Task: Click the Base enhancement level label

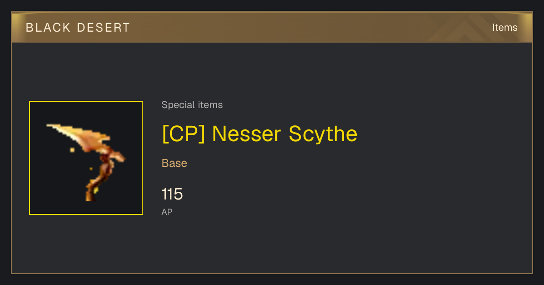Action: [175, 163]
